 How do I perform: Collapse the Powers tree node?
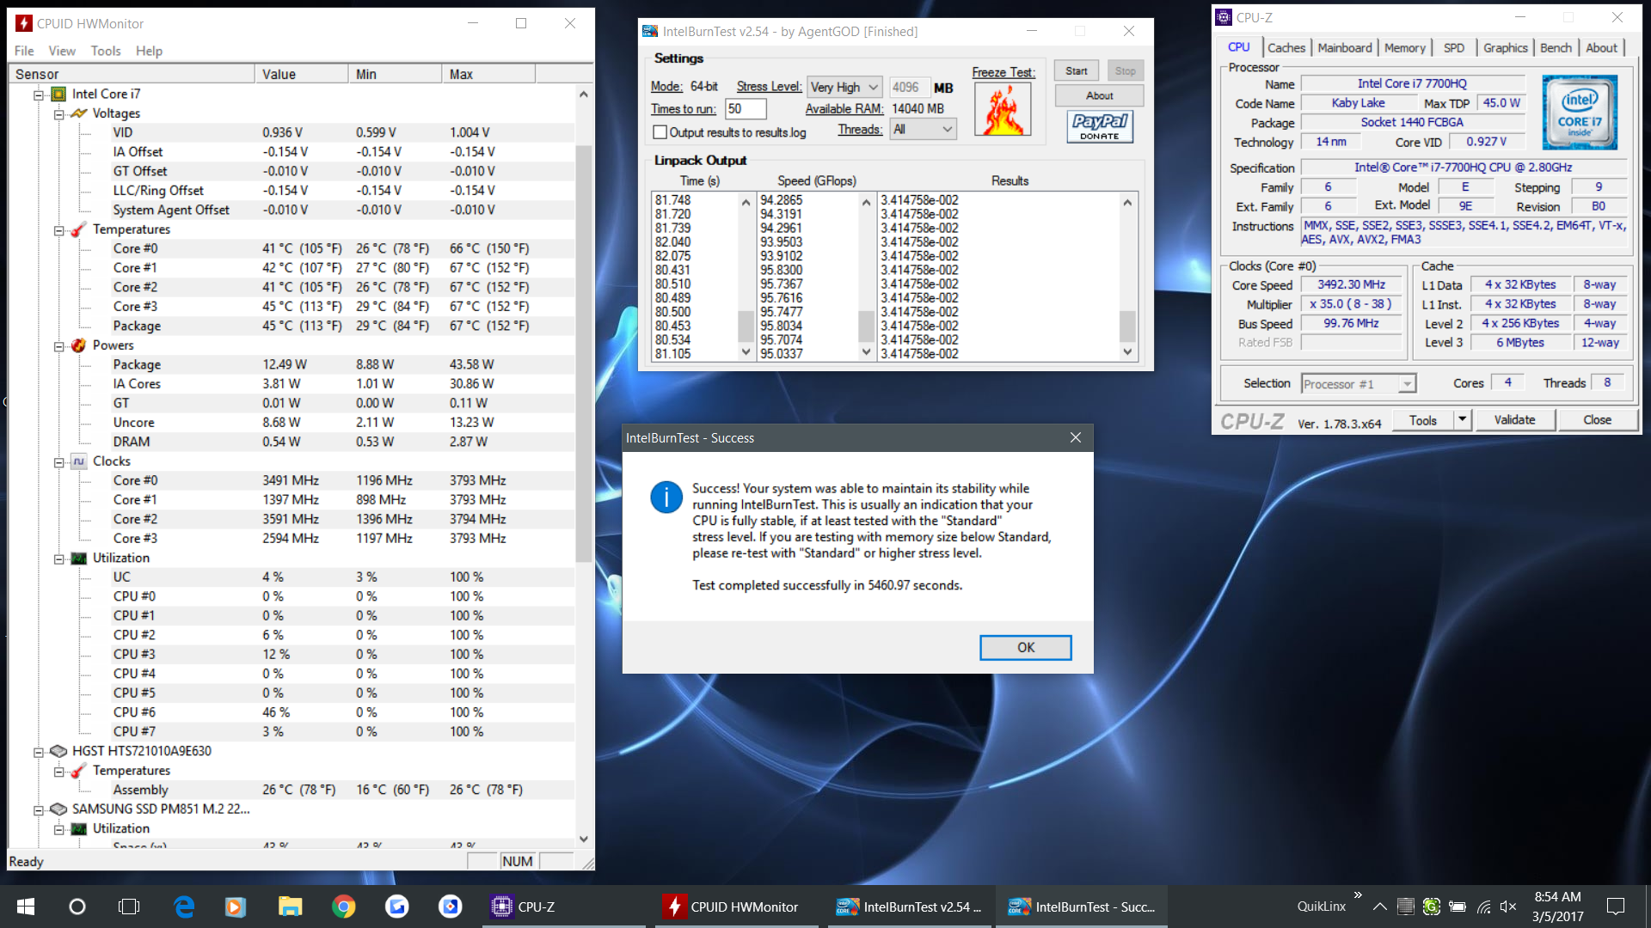coord(58,346)
